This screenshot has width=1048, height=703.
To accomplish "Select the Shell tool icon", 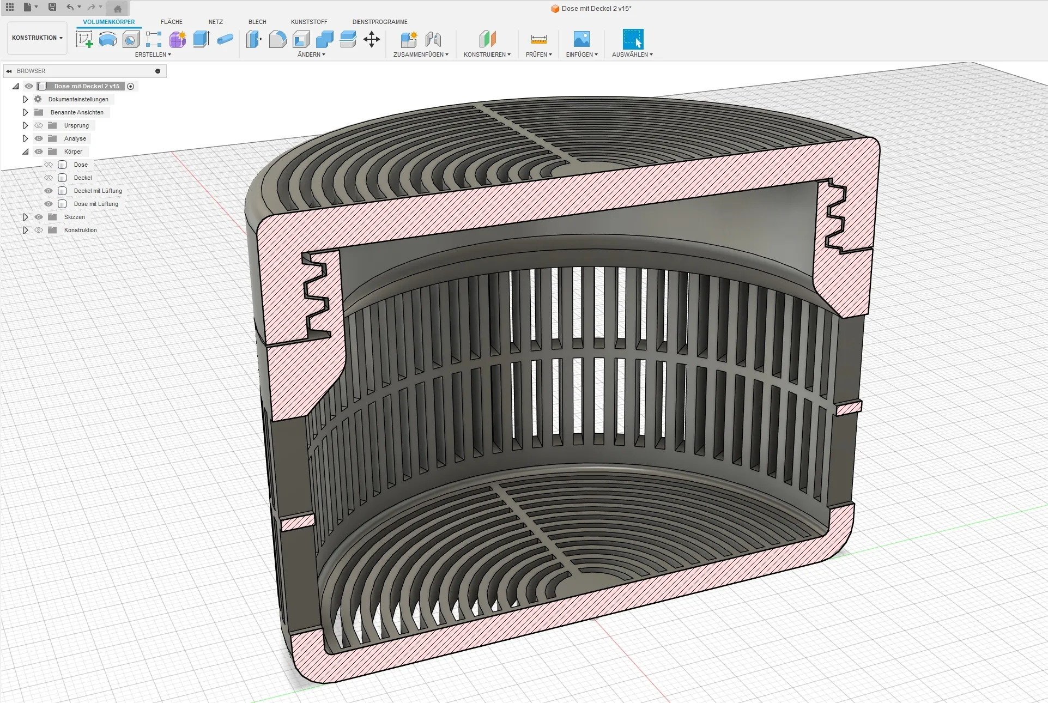I will (x=301, y=39).
